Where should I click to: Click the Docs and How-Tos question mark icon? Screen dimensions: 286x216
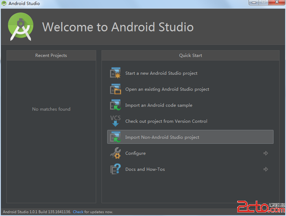[115, 169]
